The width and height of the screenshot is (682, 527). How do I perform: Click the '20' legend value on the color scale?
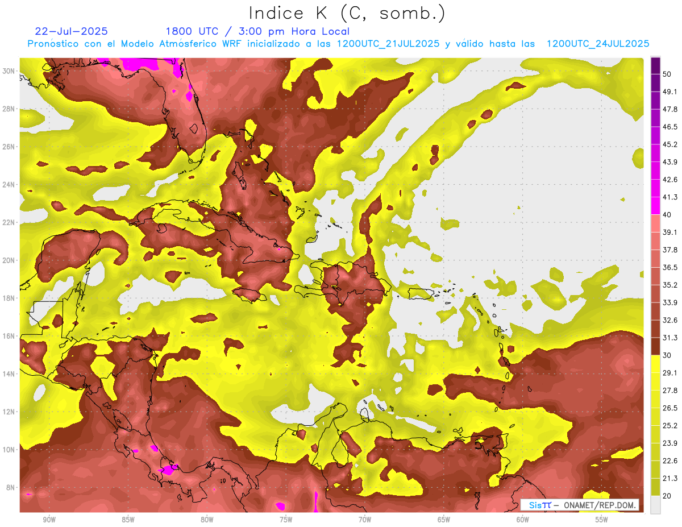[667, 495]
